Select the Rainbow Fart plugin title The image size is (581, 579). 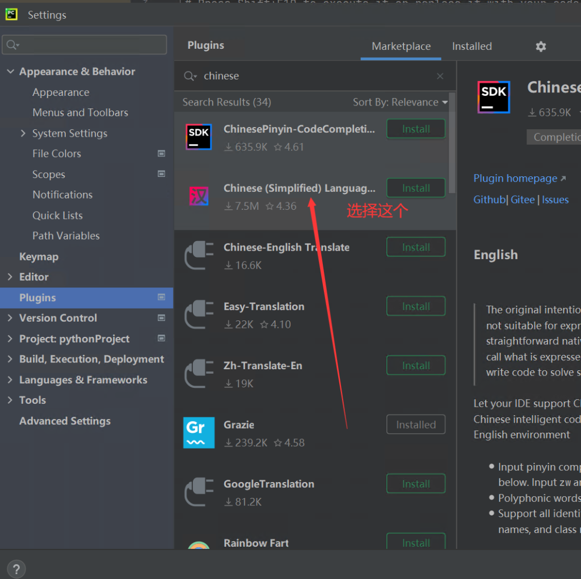[256, 543]
